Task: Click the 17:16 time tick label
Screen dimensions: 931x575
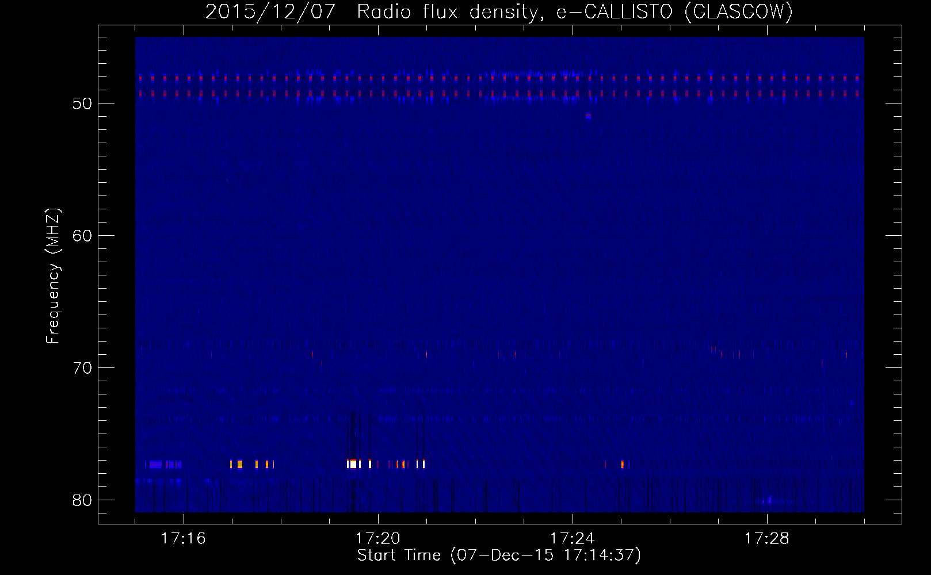Action: coord(183,539)
